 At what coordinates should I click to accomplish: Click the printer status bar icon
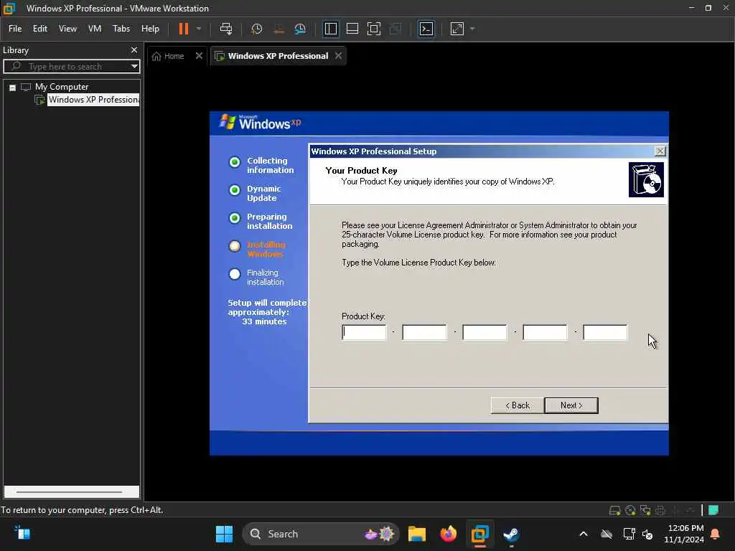coord(660,510)
